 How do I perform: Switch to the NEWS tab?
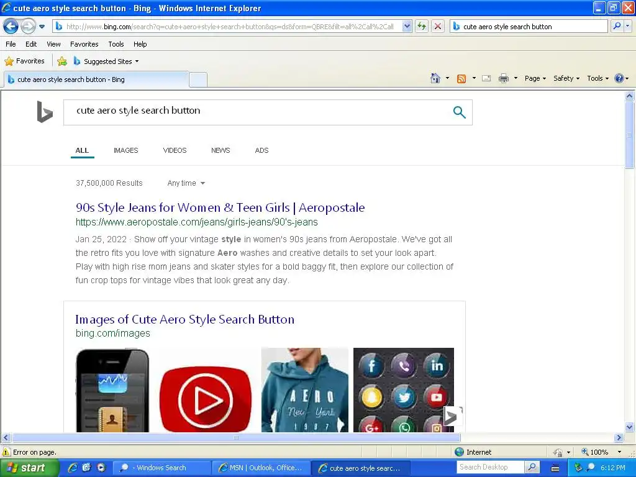[x=220, y=150]
